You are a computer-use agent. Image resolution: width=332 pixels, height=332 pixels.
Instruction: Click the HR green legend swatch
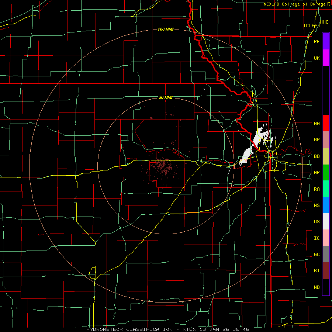[x=326, y=172]
